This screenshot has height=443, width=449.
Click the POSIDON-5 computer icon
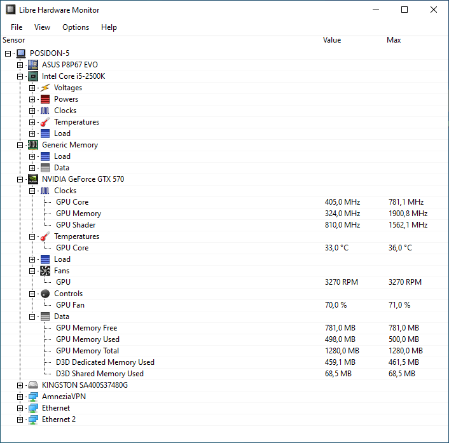[21, 53]
